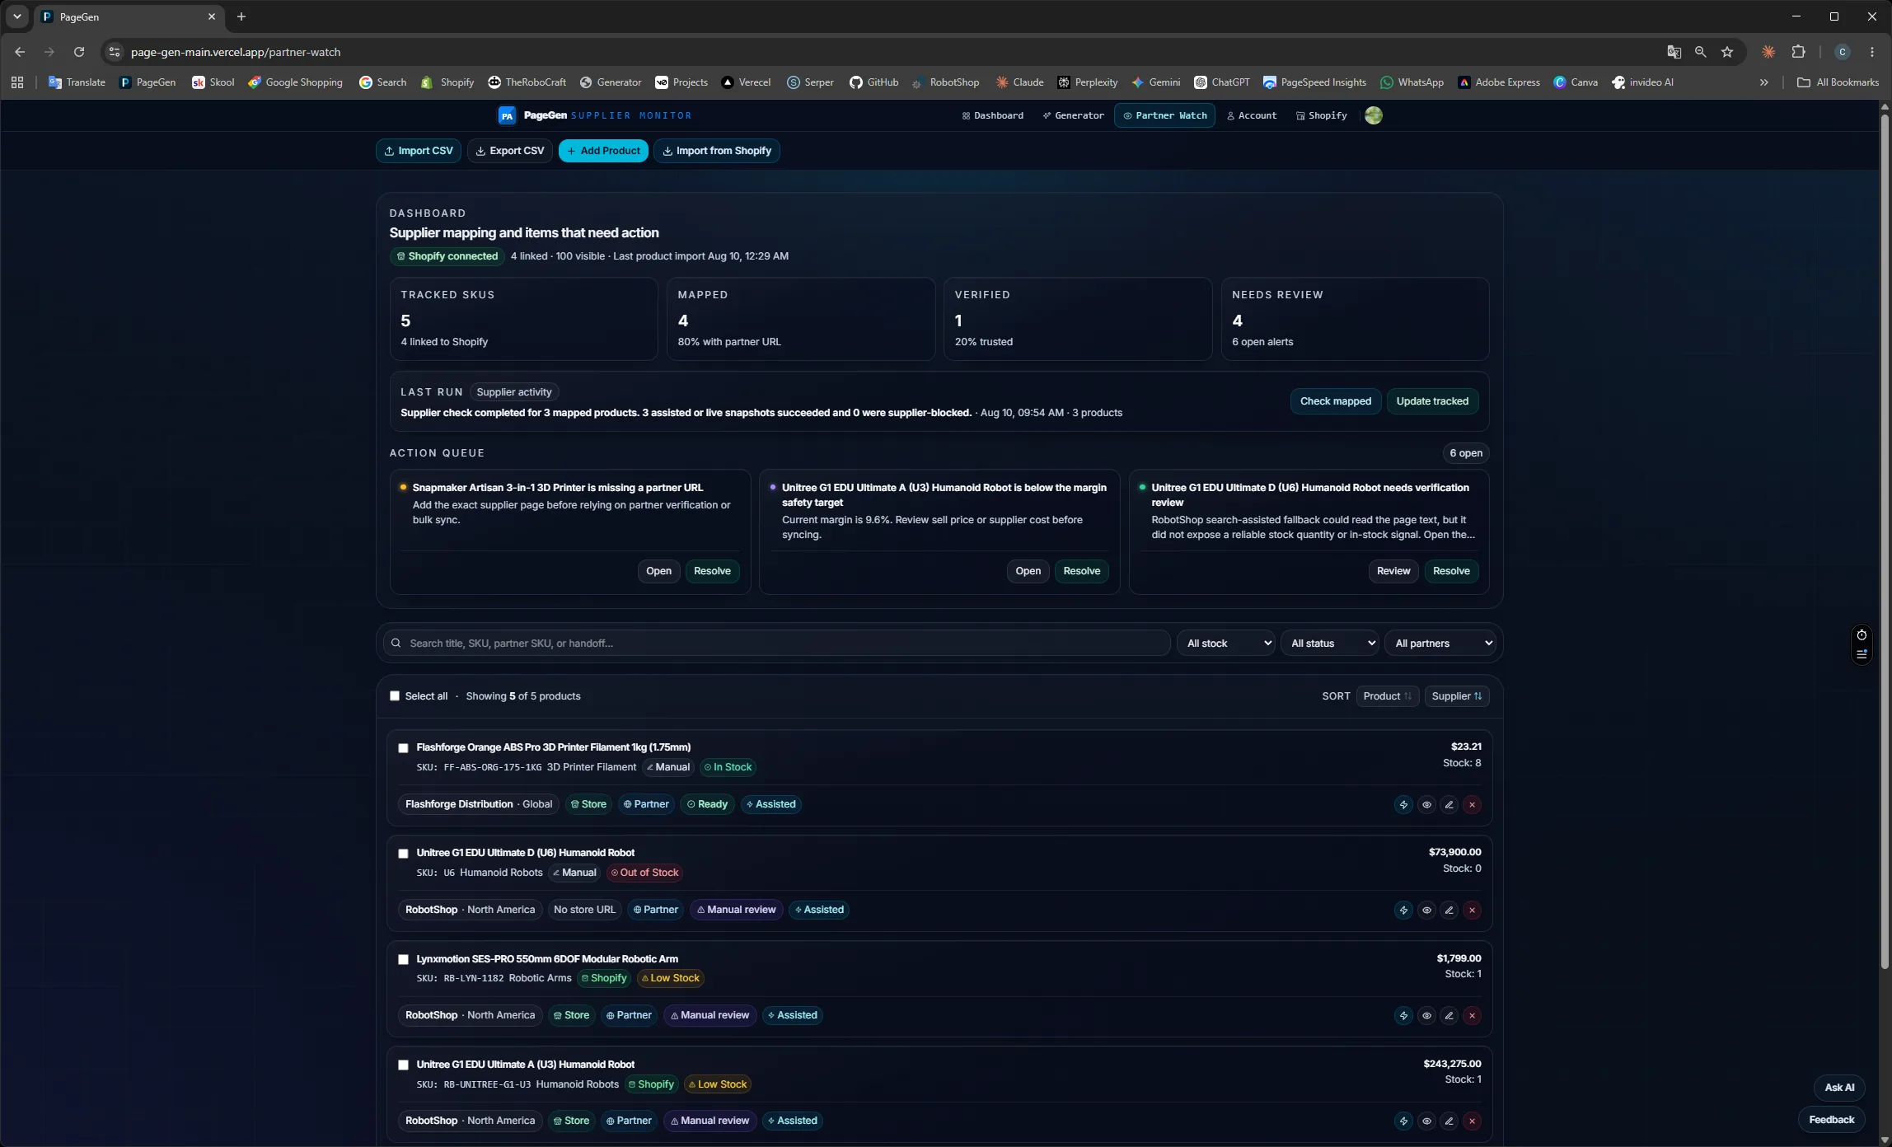Bookmark this page with star icon

tap(1727, 52)
